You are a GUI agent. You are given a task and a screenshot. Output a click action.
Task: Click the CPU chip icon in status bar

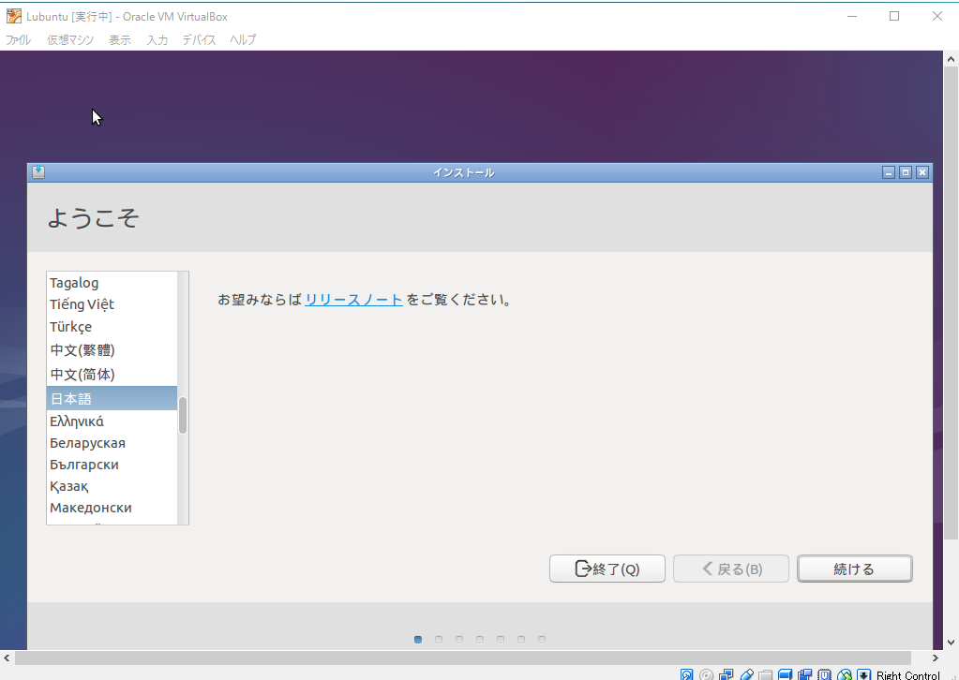(824, 675)
